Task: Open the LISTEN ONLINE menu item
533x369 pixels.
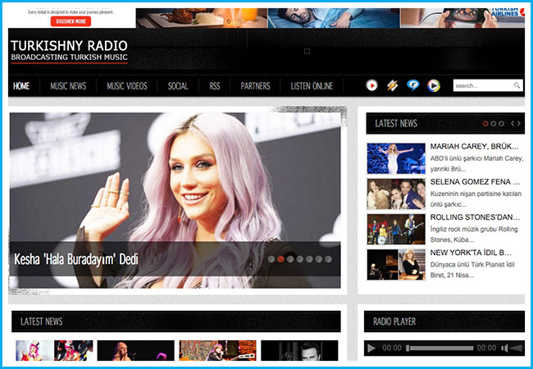Action: [x=312, y=86]
